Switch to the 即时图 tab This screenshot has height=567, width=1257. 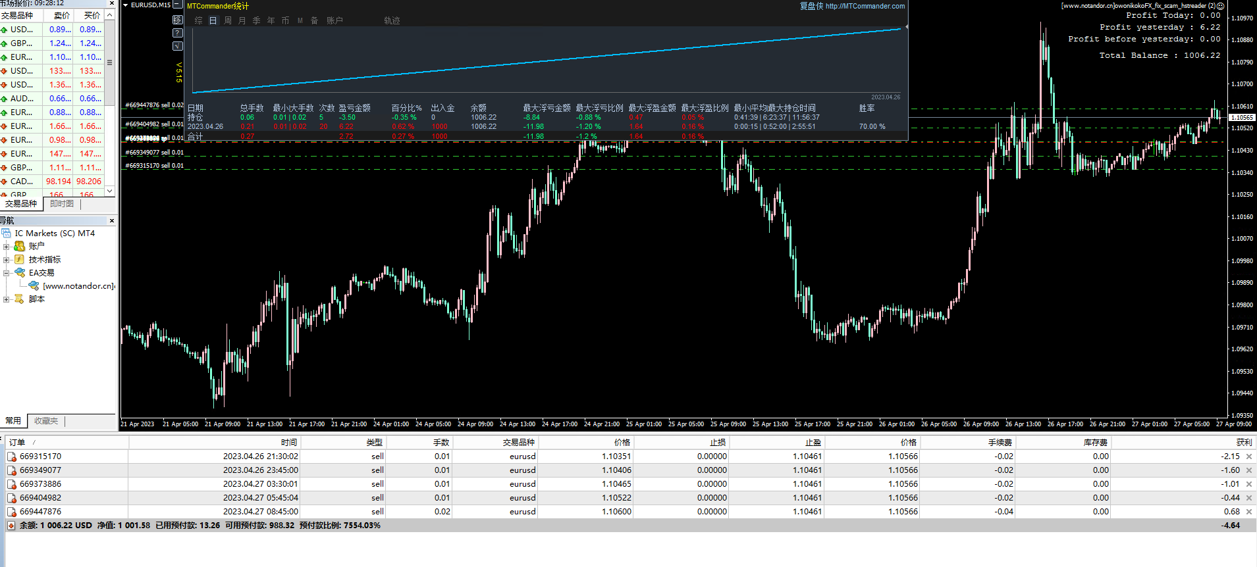(x=62, y=204)
